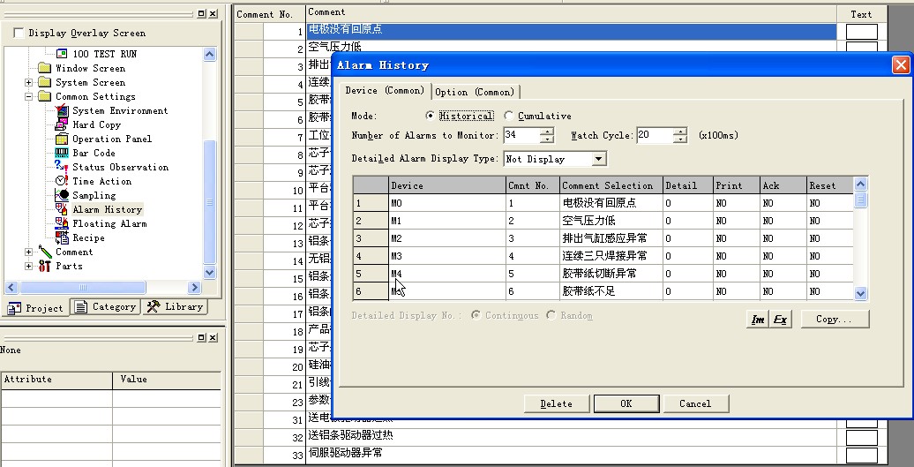This screenshot has height=467, width=914.
Task: Switch to the Library panel tab
Action: point(175,307)
